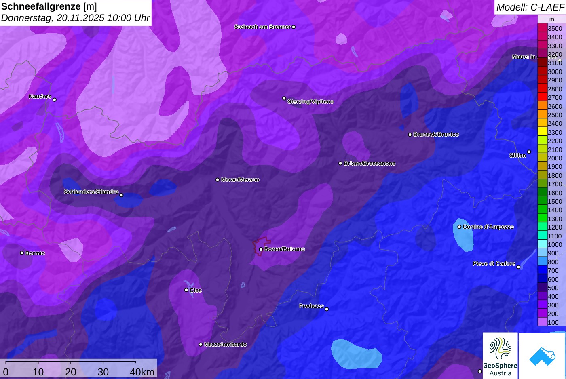Click the Brixen/Bressanone label

point(370,163)
